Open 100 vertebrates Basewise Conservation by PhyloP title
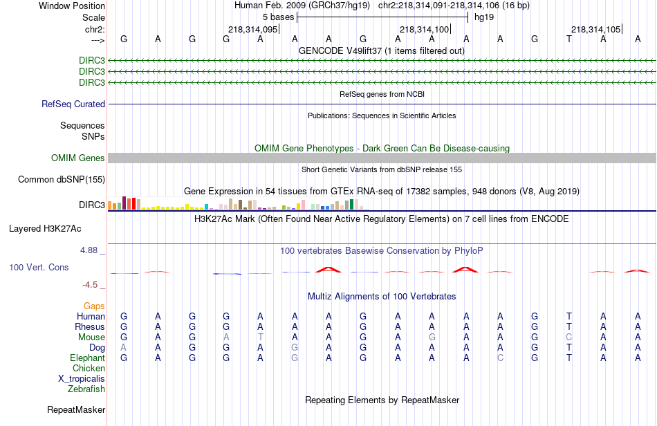 pyautogui.click(x=382, y=251)
